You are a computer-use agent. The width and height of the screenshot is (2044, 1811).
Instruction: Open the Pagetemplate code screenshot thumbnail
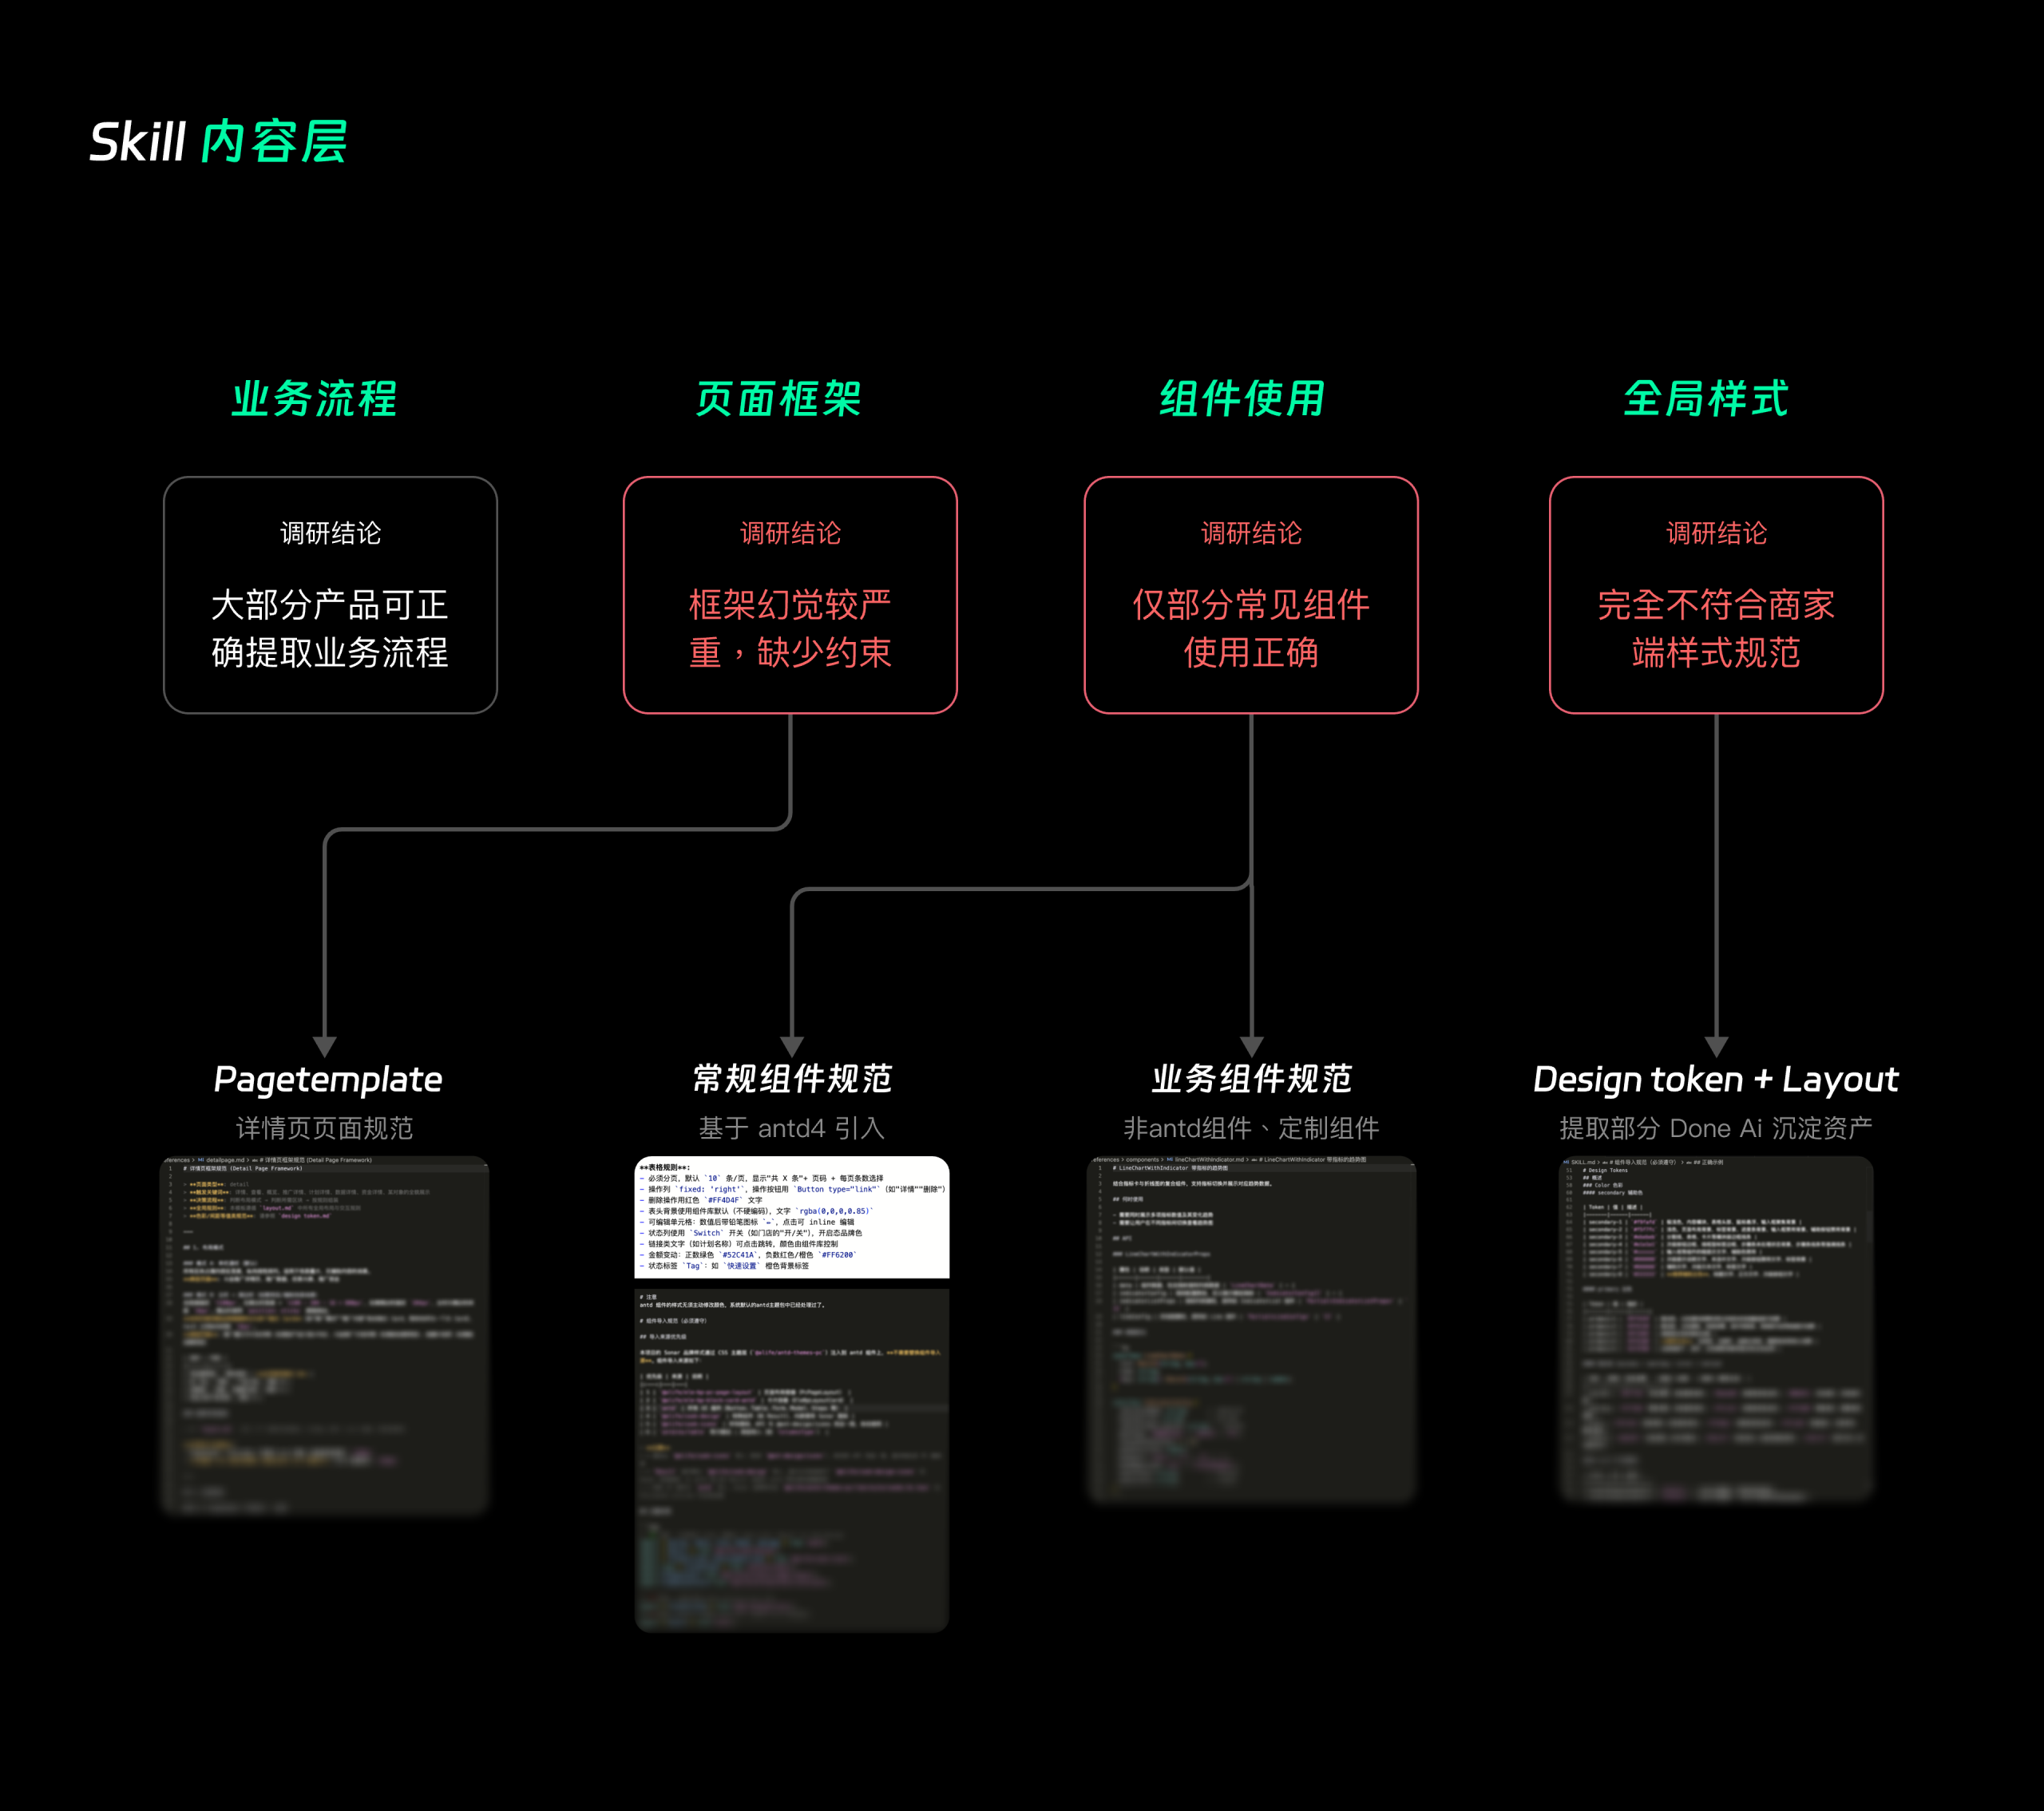[x=325, y=1335]
